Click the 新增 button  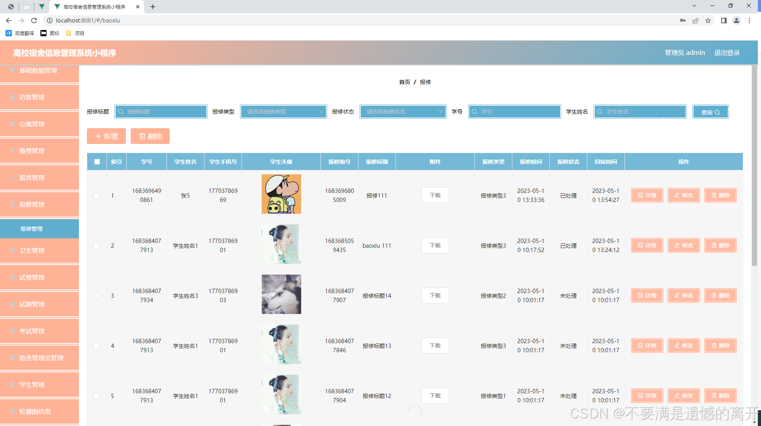(x=106, y=136)
